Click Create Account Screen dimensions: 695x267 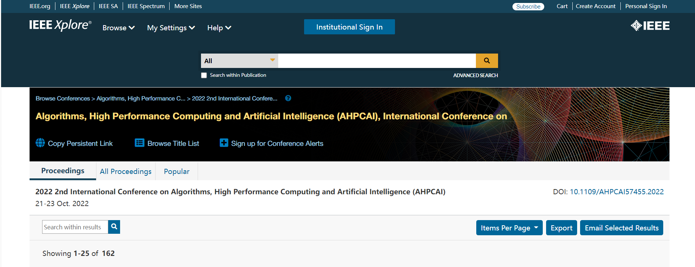596,6
